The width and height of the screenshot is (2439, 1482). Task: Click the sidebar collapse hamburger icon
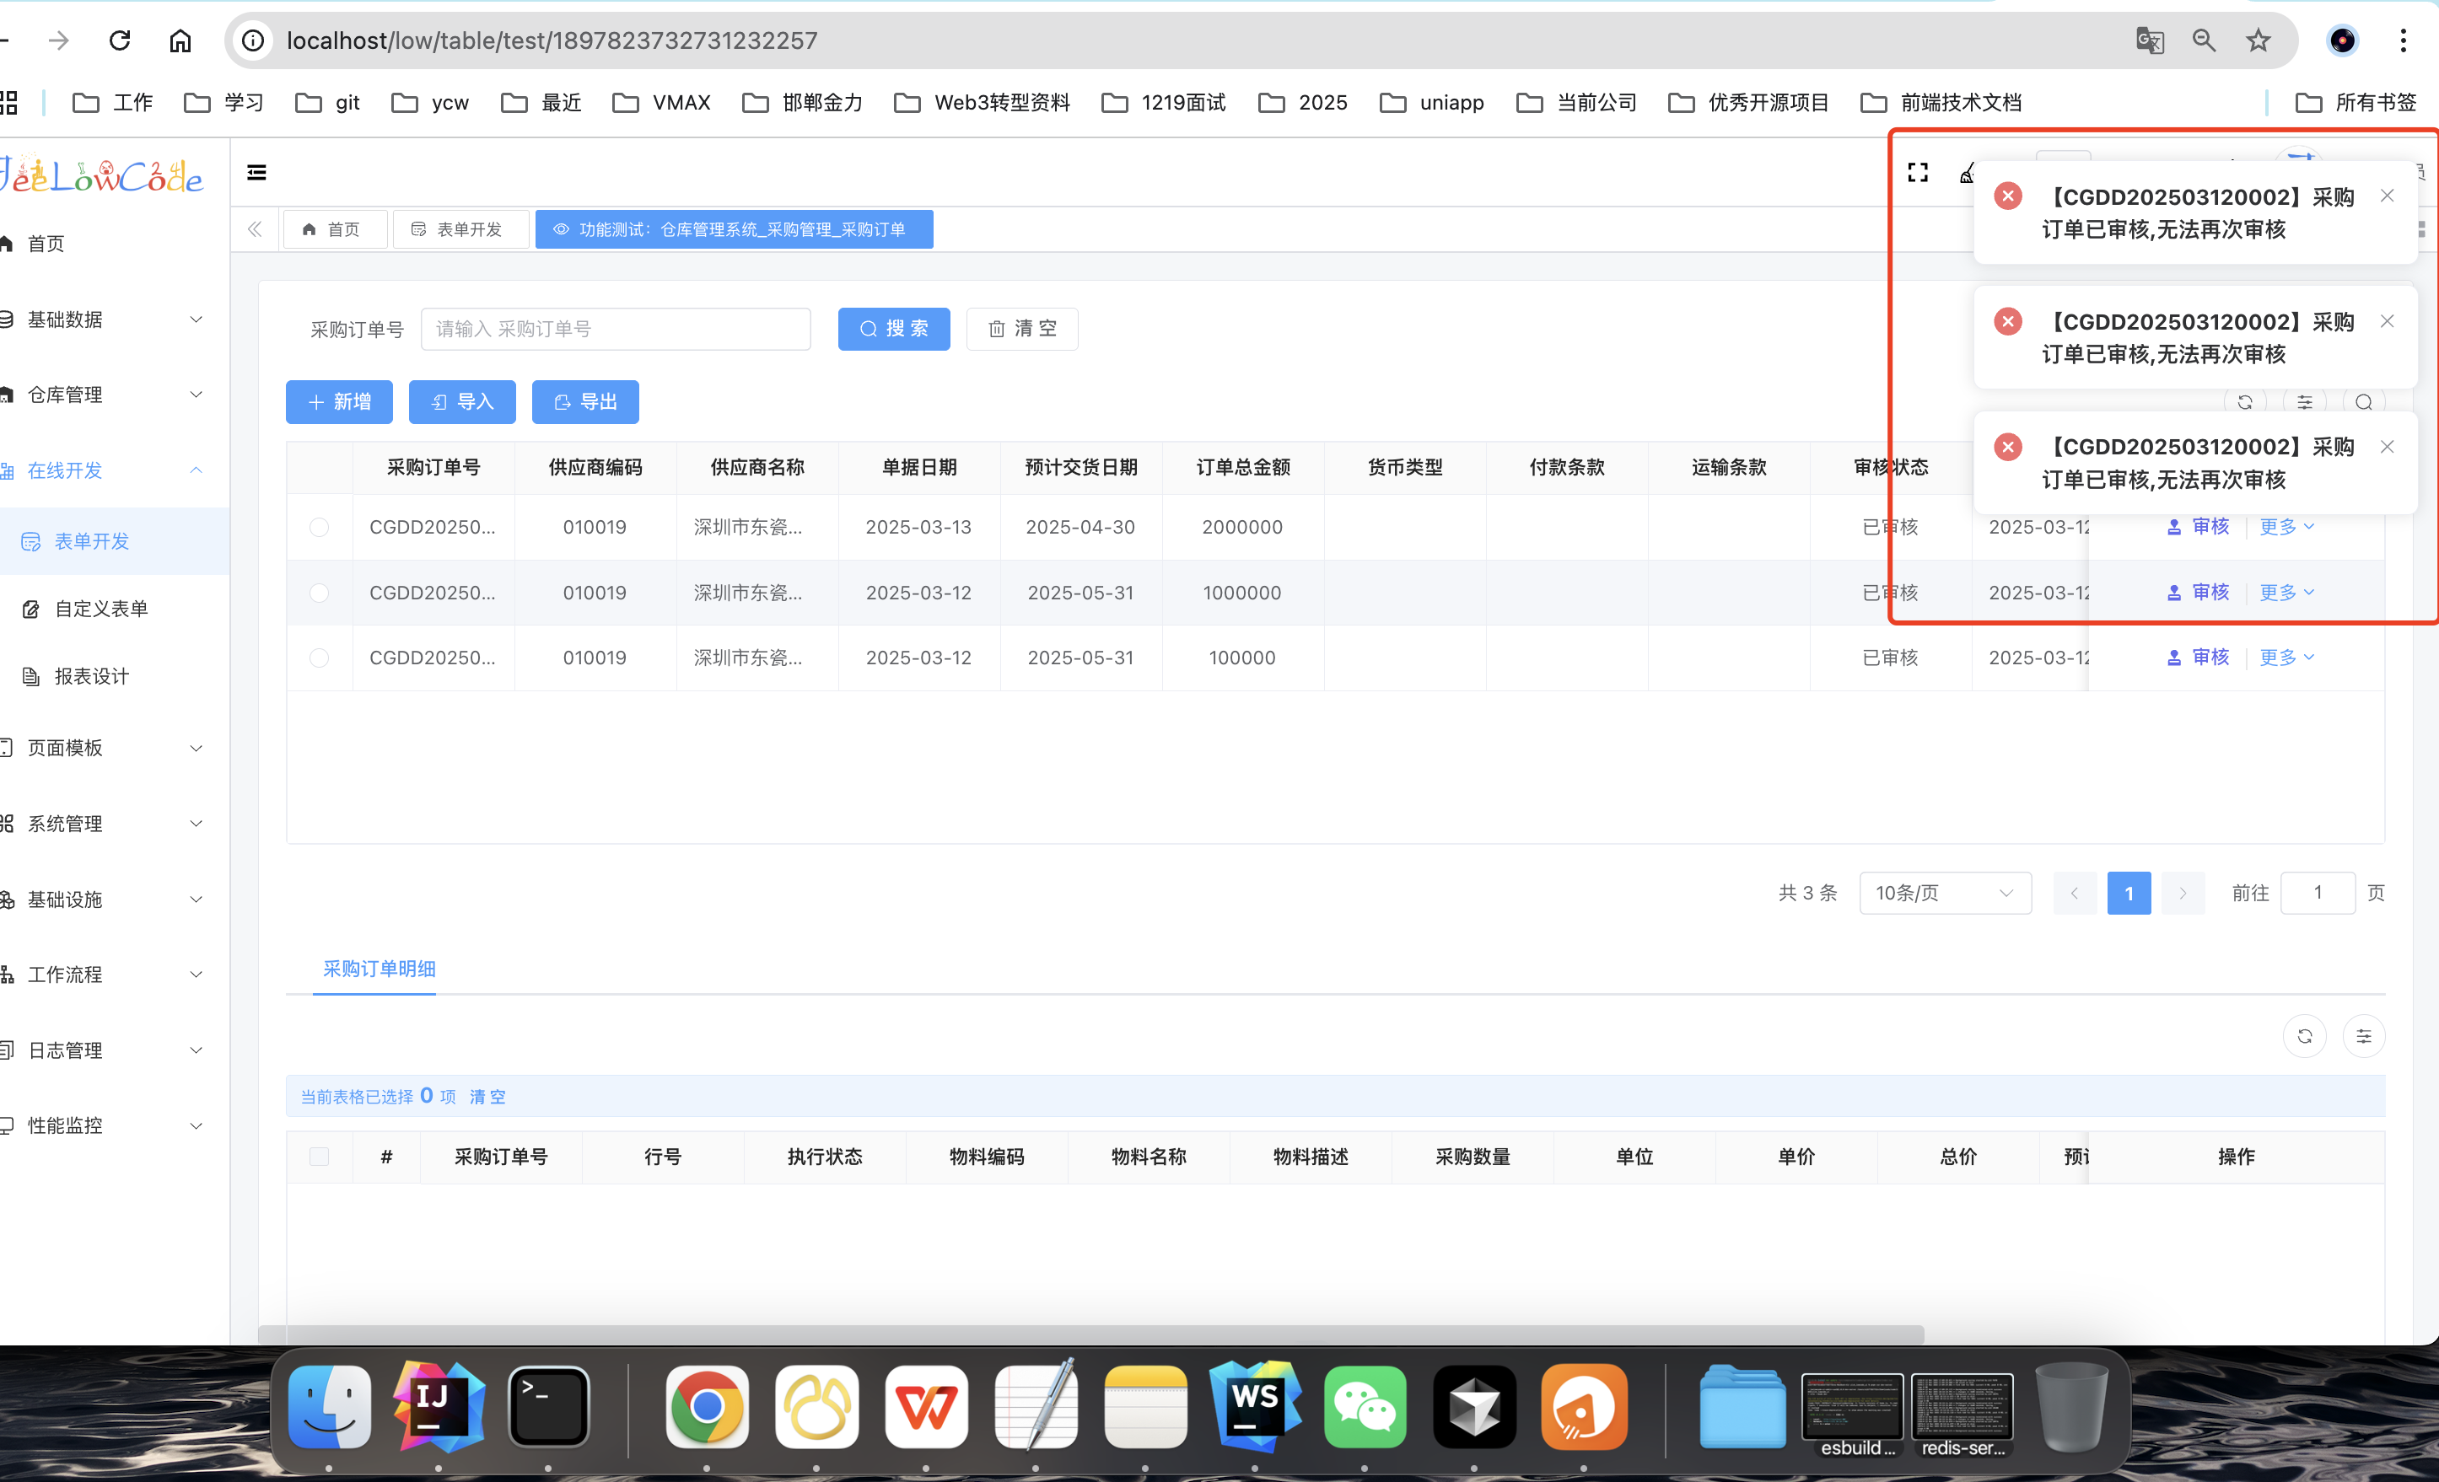256,172
